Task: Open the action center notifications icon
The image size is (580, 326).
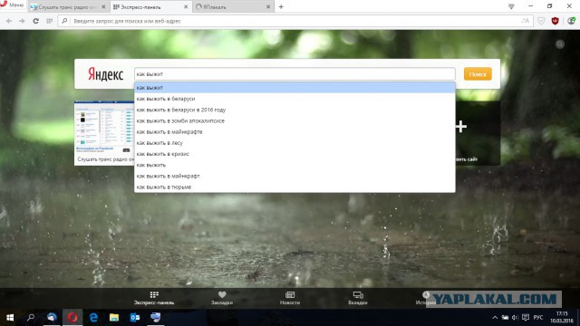Action: pyautogui.click(x=526, y=318)
